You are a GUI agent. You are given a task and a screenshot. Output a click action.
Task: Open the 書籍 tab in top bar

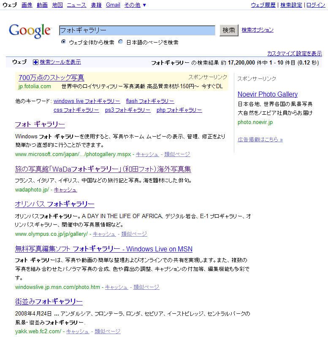tap(96, 5)
